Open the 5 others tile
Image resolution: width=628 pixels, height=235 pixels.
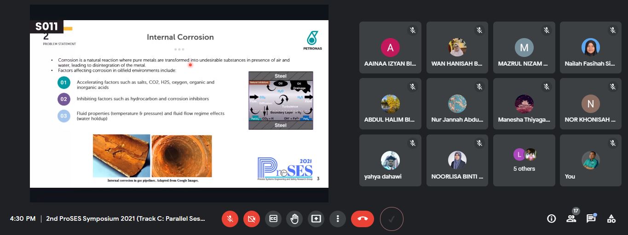524,160
